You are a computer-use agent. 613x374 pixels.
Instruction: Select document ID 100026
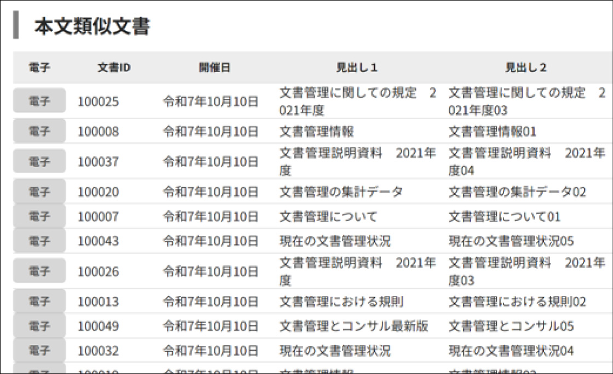tap(98, 271)
